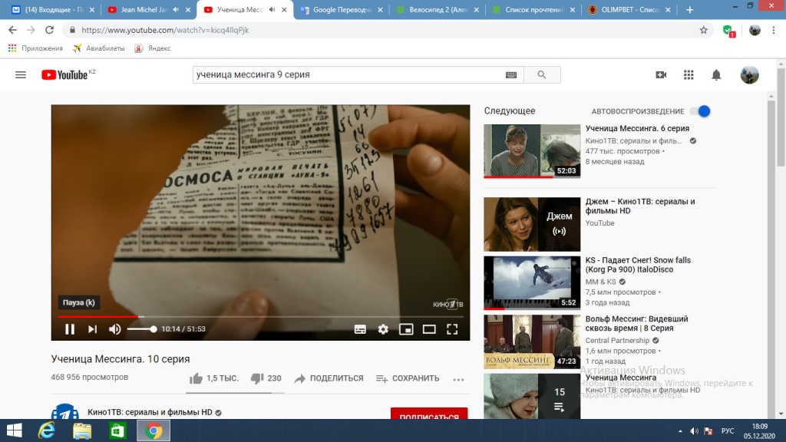Open the Джем mix thumbnail
This screenshot has height=442, width=786.
532,224
